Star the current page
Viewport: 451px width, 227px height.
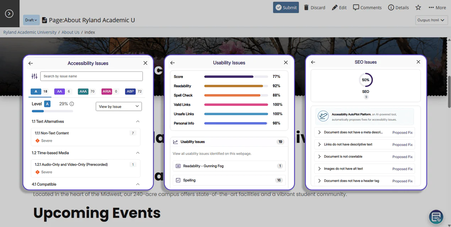pyautogui.click(x=418, y=7)
